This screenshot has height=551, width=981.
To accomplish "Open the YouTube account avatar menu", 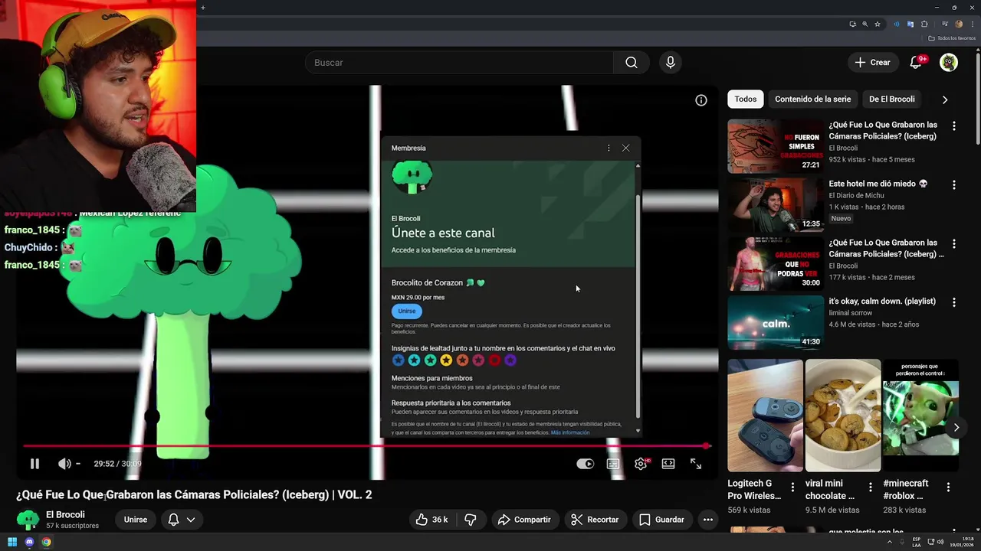I will (x=949, y=63).
